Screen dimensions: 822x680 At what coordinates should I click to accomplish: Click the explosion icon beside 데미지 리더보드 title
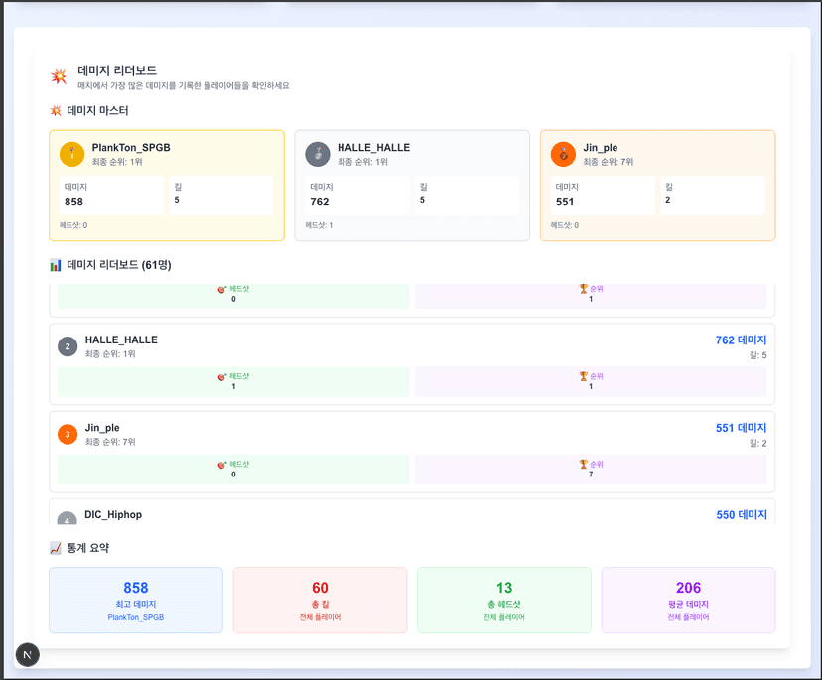pos(59,76)
